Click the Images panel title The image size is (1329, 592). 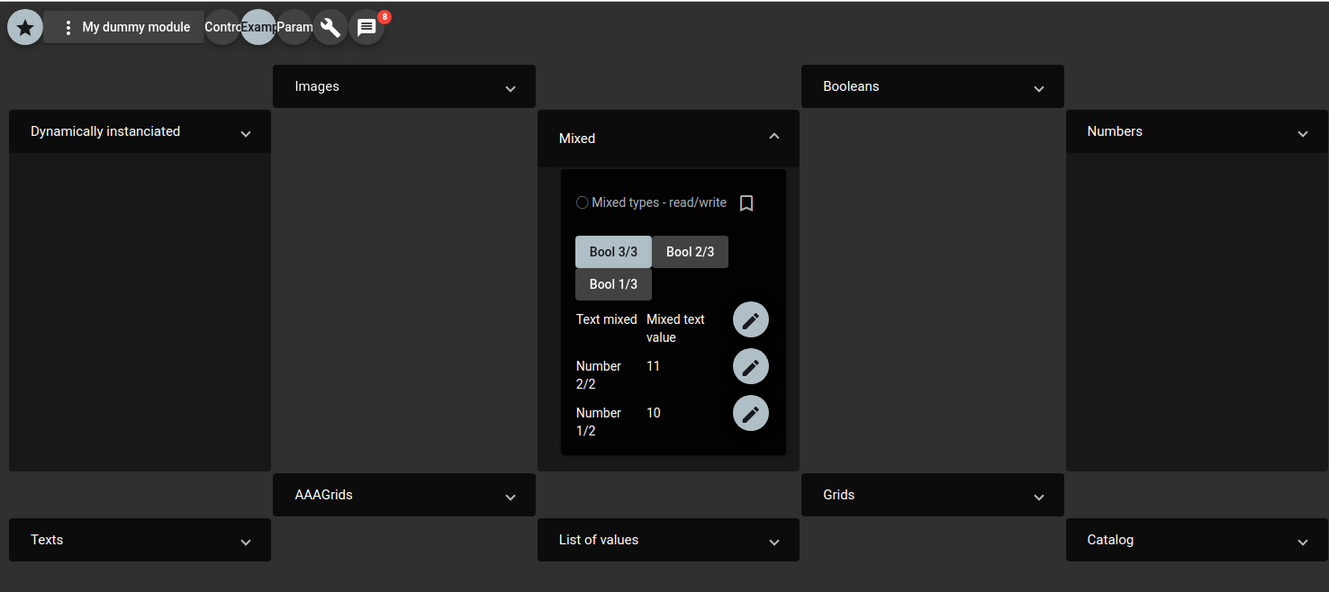317,86
